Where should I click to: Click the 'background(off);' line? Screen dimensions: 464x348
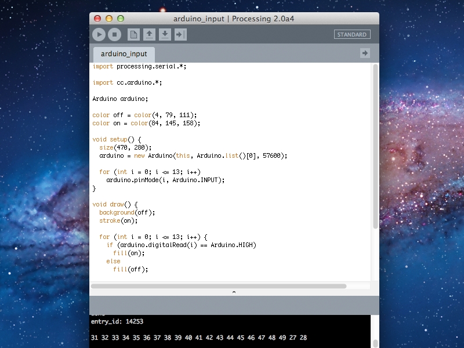[127, 212]
